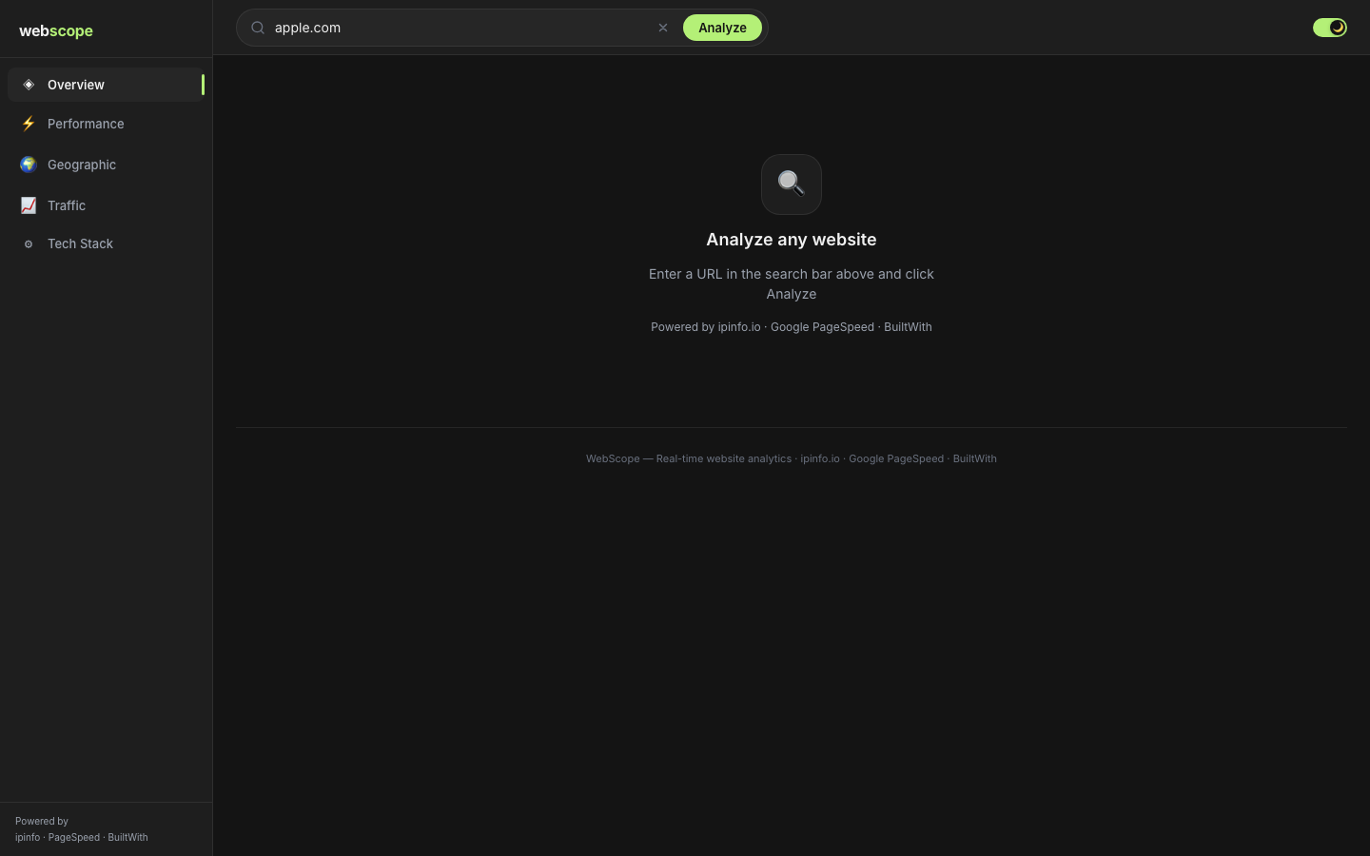Click the webscope logo
The width and height of the screenshot is (1370, 856).
(56, 30)
